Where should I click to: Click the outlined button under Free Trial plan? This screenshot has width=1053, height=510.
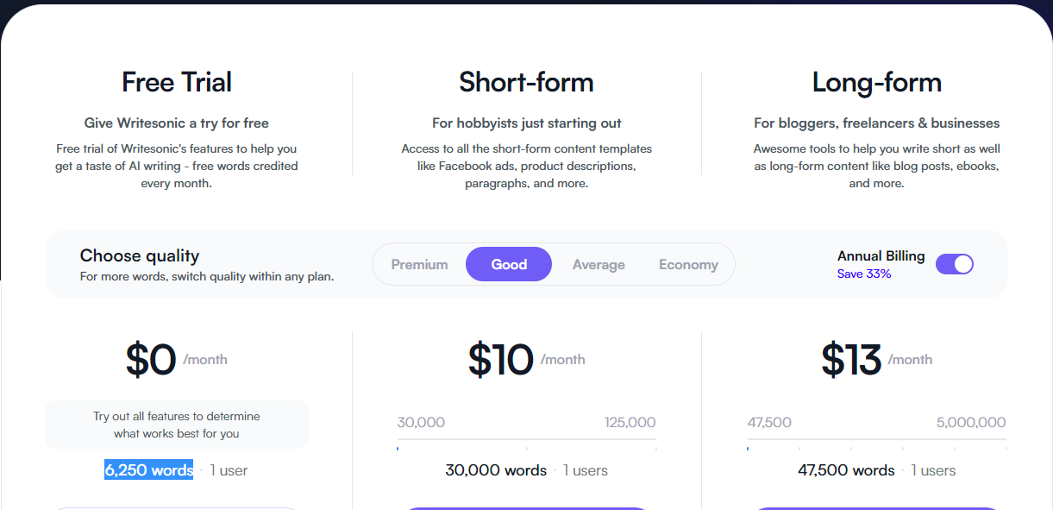coord(177,507)
